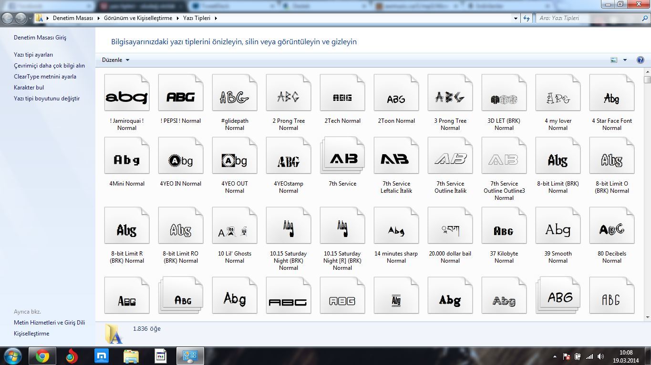Click the ClearType metnini ayarla link
This screenshot has height=365, width=651.
[45, 77]
